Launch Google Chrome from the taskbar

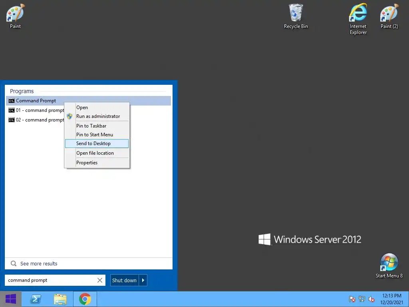pyautogui.click(x=85, y=299)
